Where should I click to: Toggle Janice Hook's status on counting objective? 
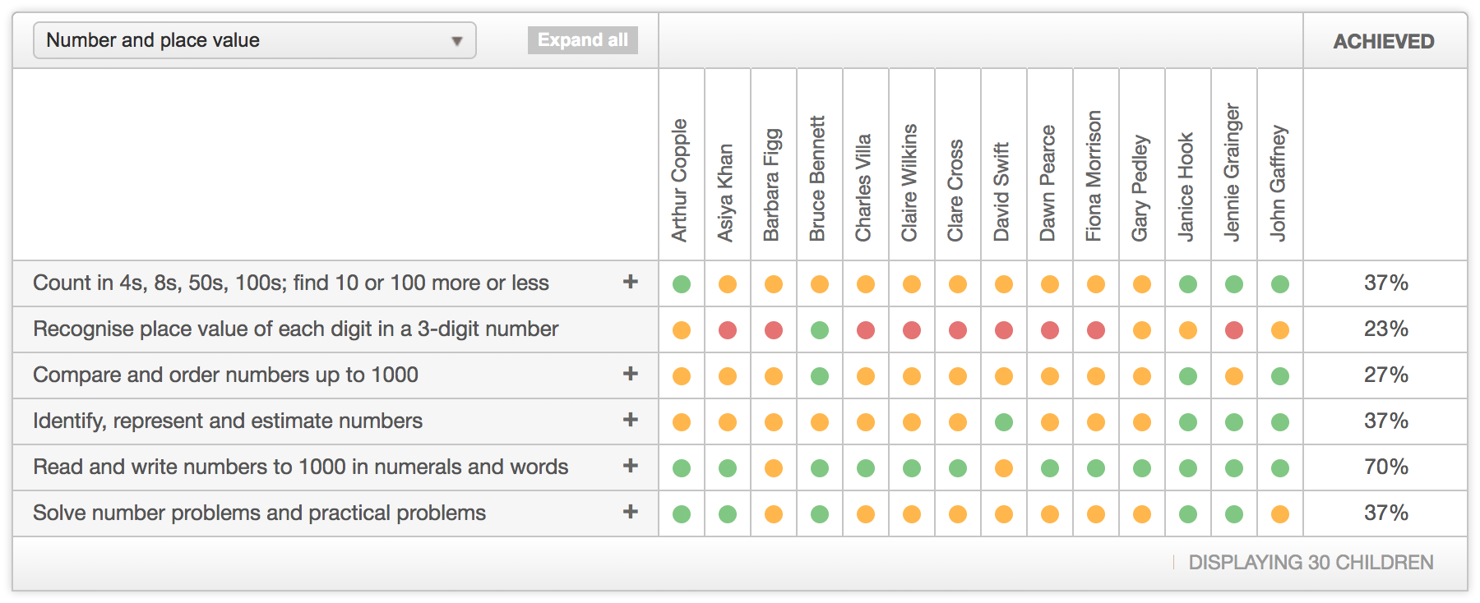pos(1187,283)
